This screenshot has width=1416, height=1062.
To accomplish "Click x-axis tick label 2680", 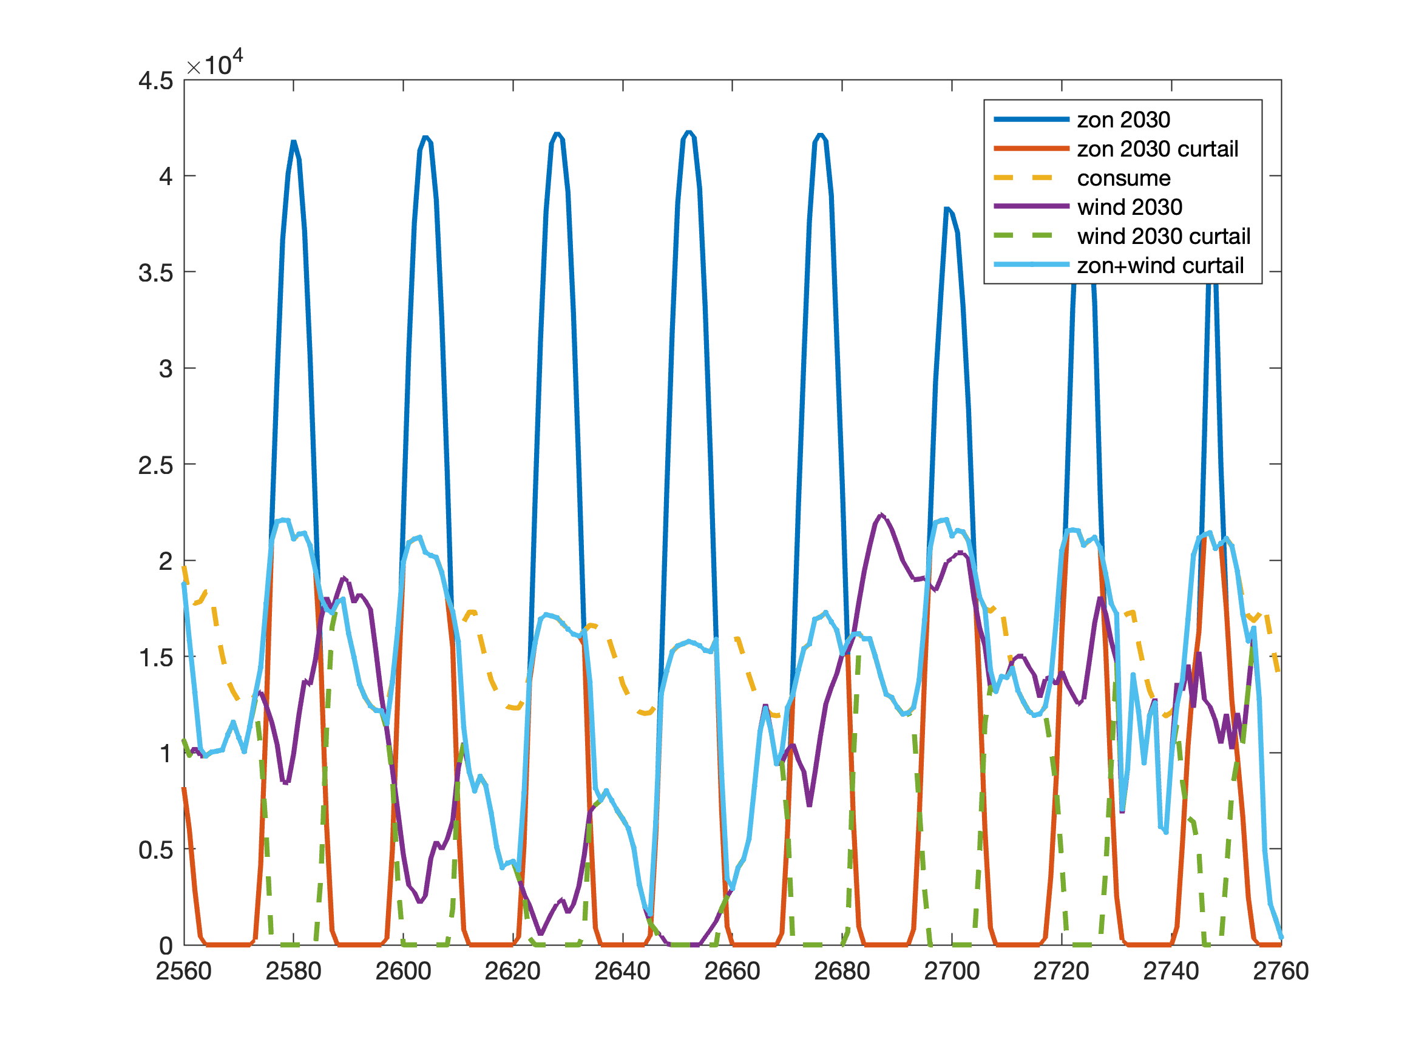I will click(842, 972).
